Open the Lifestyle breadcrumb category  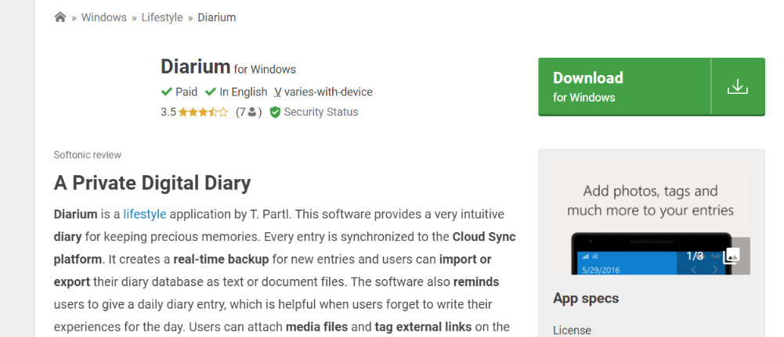point(162,17)
